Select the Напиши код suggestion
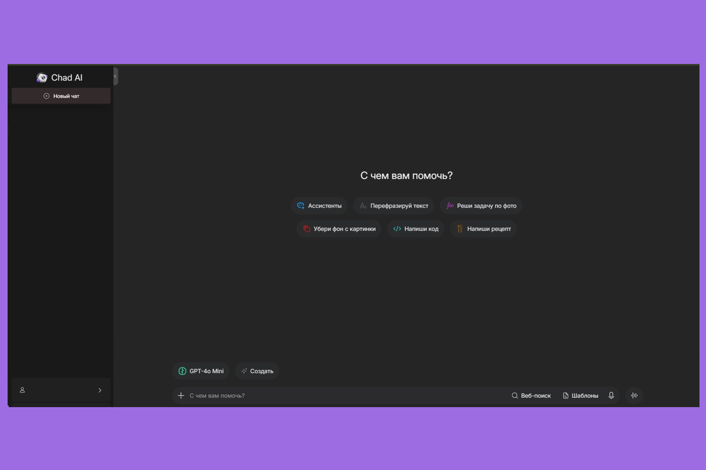The height and width of the screenshot is (470, 706). click(x=415, y=229)
